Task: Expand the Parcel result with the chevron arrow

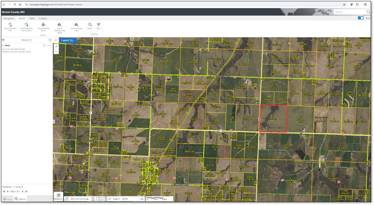Action: [x=45, y=46]
